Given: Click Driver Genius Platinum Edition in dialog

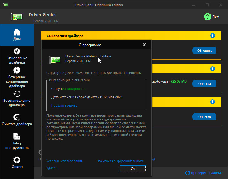Looking at the screenshot, I should [88, 56].
